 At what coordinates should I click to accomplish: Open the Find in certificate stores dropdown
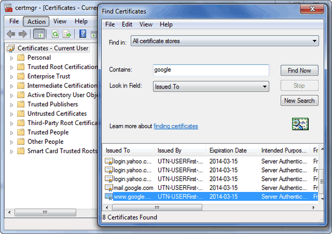point(225,41)
